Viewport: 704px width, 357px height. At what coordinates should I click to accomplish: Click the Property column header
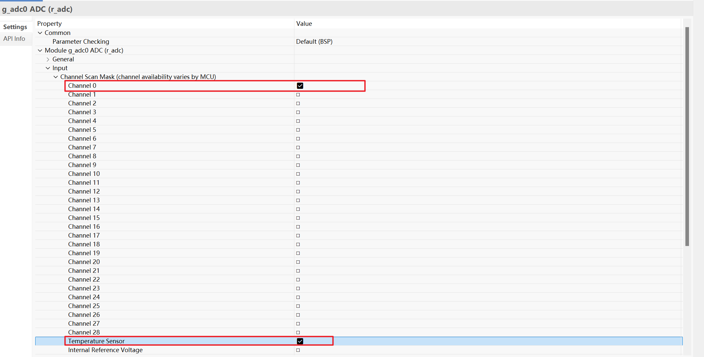pyautogui.click(x=49, y=23)
